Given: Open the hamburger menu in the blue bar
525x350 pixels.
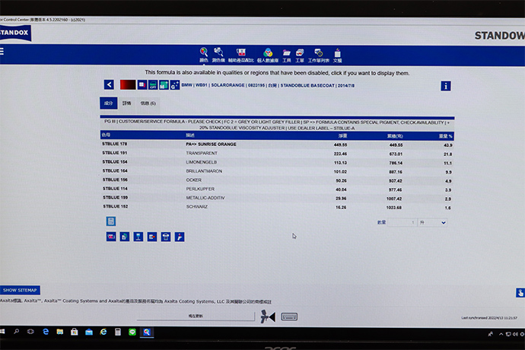Looking at the screenshot, I should coord(2,51).
